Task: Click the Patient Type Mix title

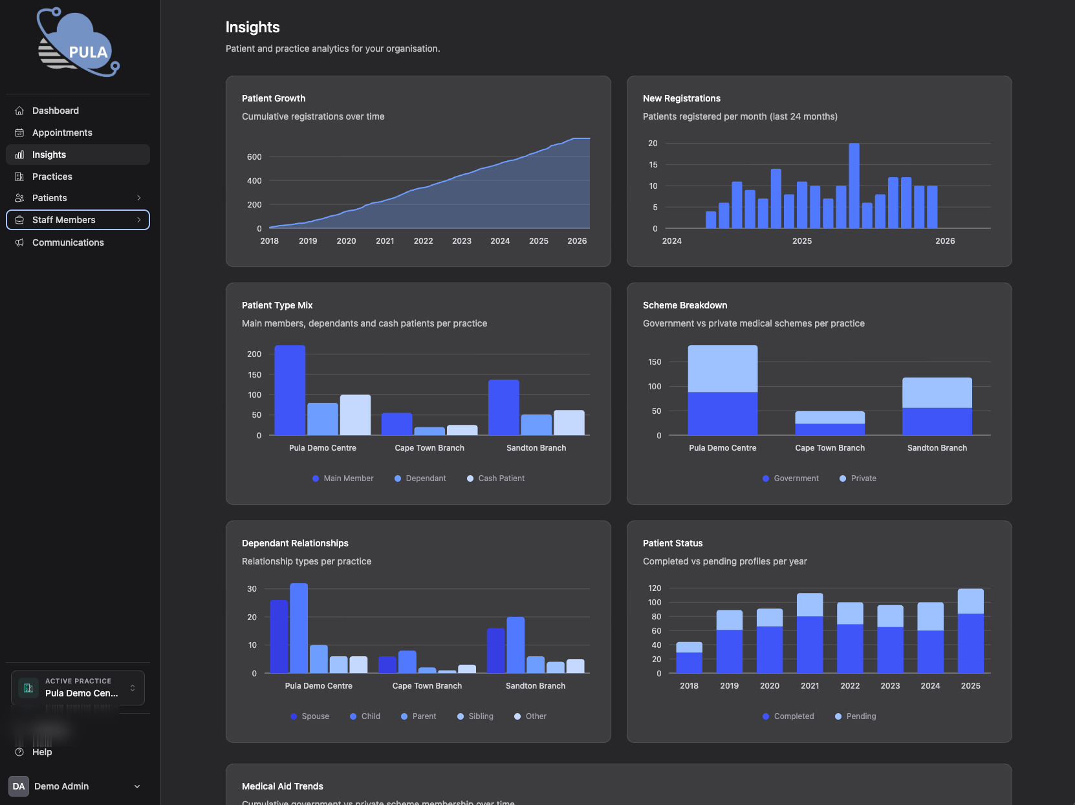Action: pos(277,305)
